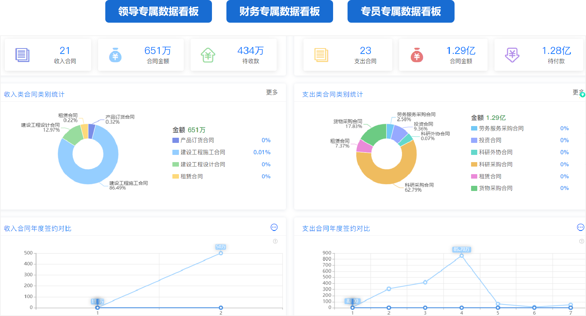Switch to 财务专属数据看板
This screenshot has height=316, width=586.
(280, 11)
